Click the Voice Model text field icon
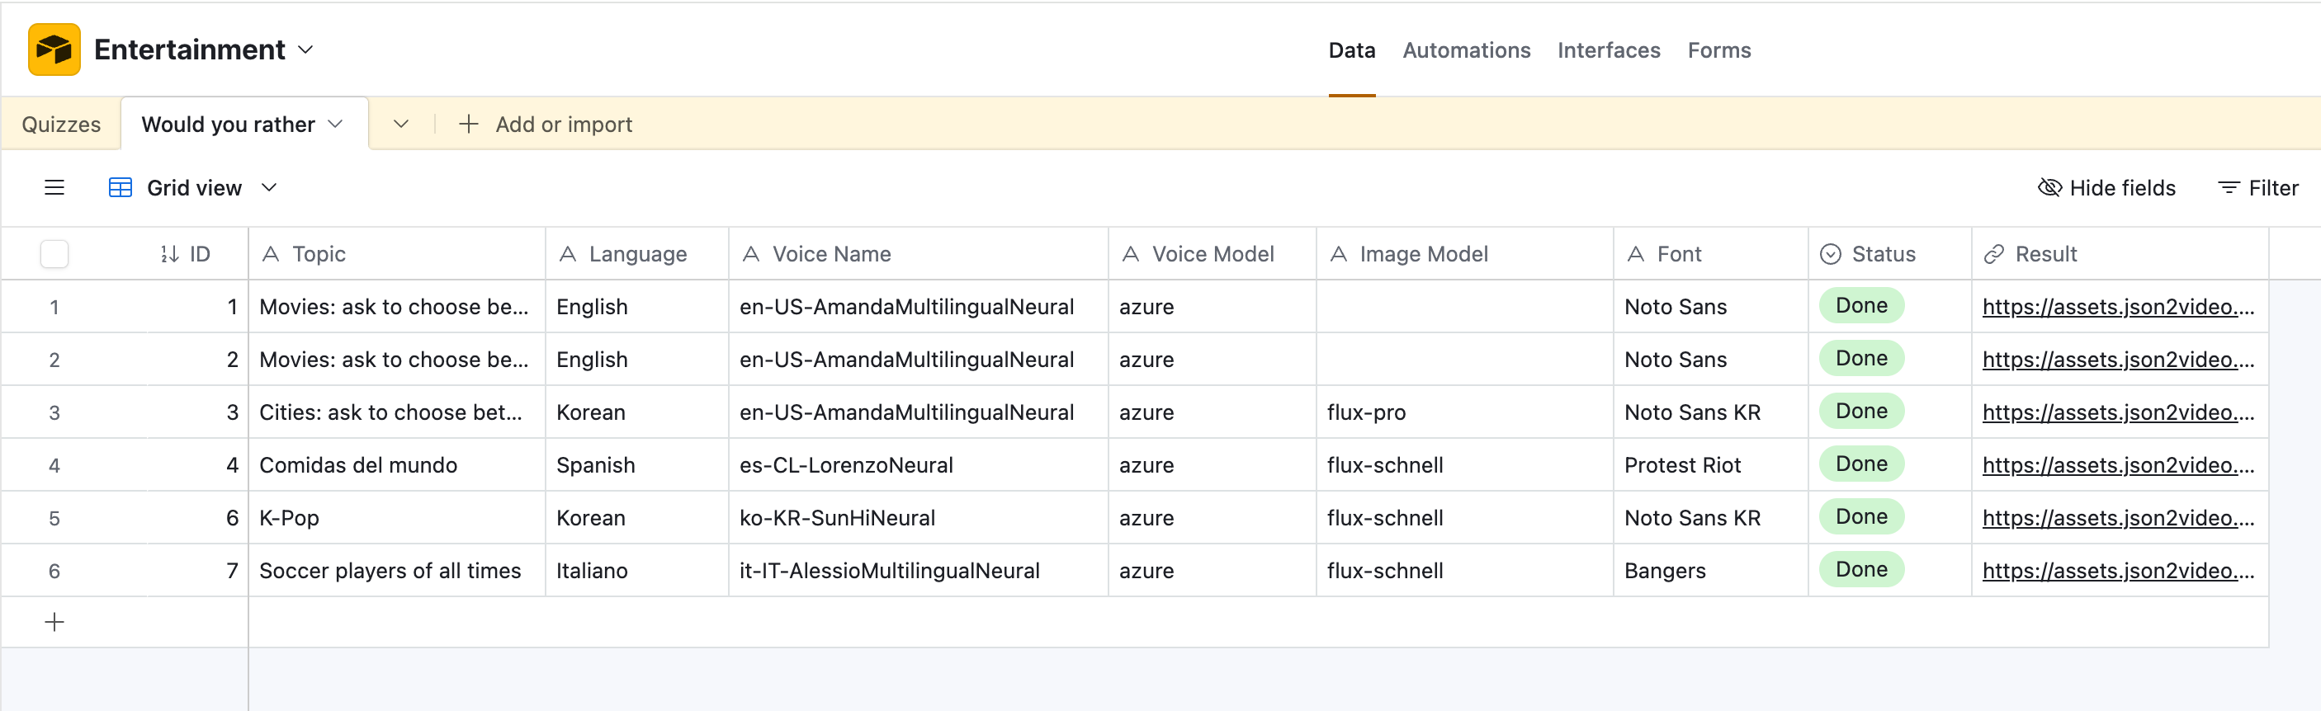Viewport: 2321px width, 711px height. click(1131, 254)
